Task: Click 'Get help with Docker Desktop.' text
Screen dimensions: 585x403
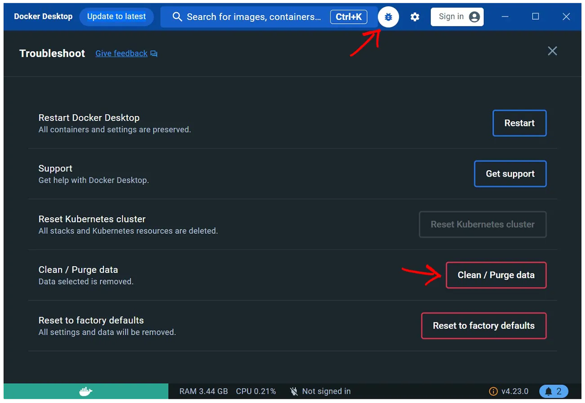Action: 93,180
